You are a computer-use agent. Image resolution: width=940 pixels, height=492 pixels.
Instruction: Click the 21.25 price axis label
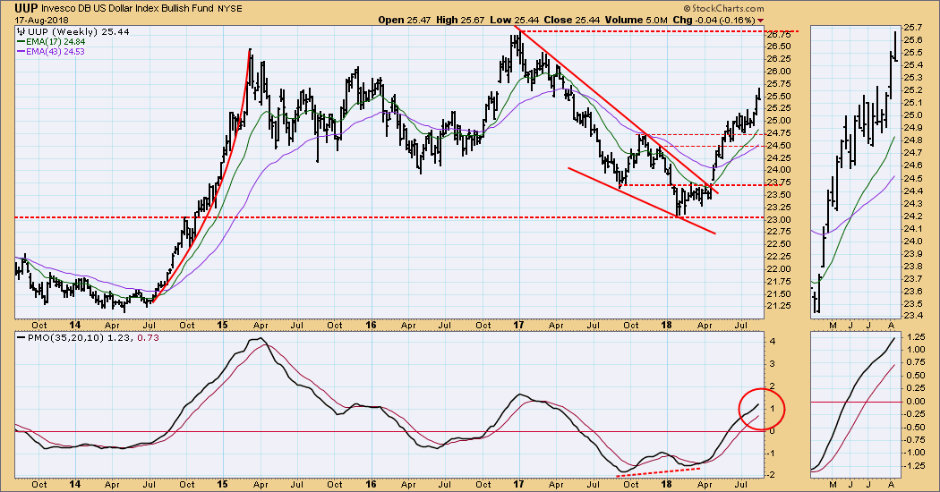click(x=778, y=306)
